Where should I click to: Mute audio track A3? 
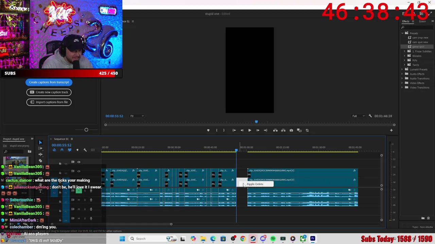point(79,209)
